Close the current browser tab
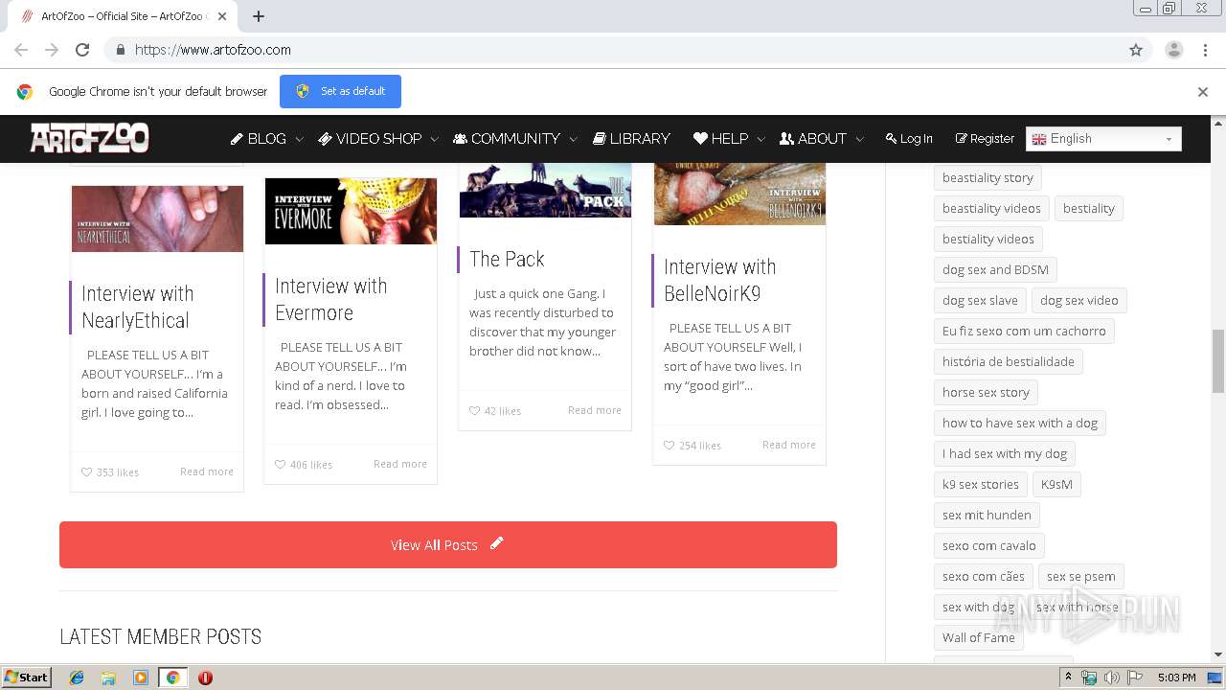The height and width of the screenshot is (690, 1226). pyautogui.click(x=222, y=16)
